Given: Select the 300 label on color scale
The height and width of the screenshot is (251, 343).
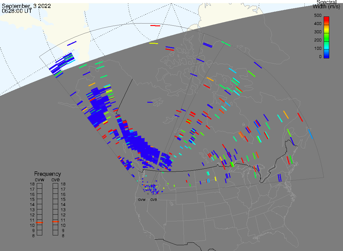Looking at the screenshot, I should (318, 32).
